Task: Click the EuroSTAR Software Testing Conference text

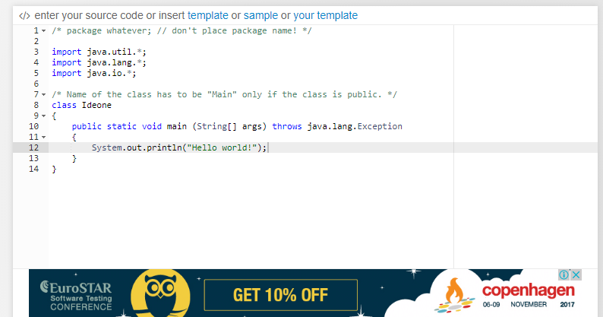Action: (x=76, y=296)
